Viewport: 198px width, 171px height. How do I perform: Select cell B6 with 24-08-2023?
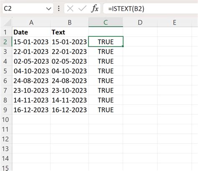(x=69, y=80)
